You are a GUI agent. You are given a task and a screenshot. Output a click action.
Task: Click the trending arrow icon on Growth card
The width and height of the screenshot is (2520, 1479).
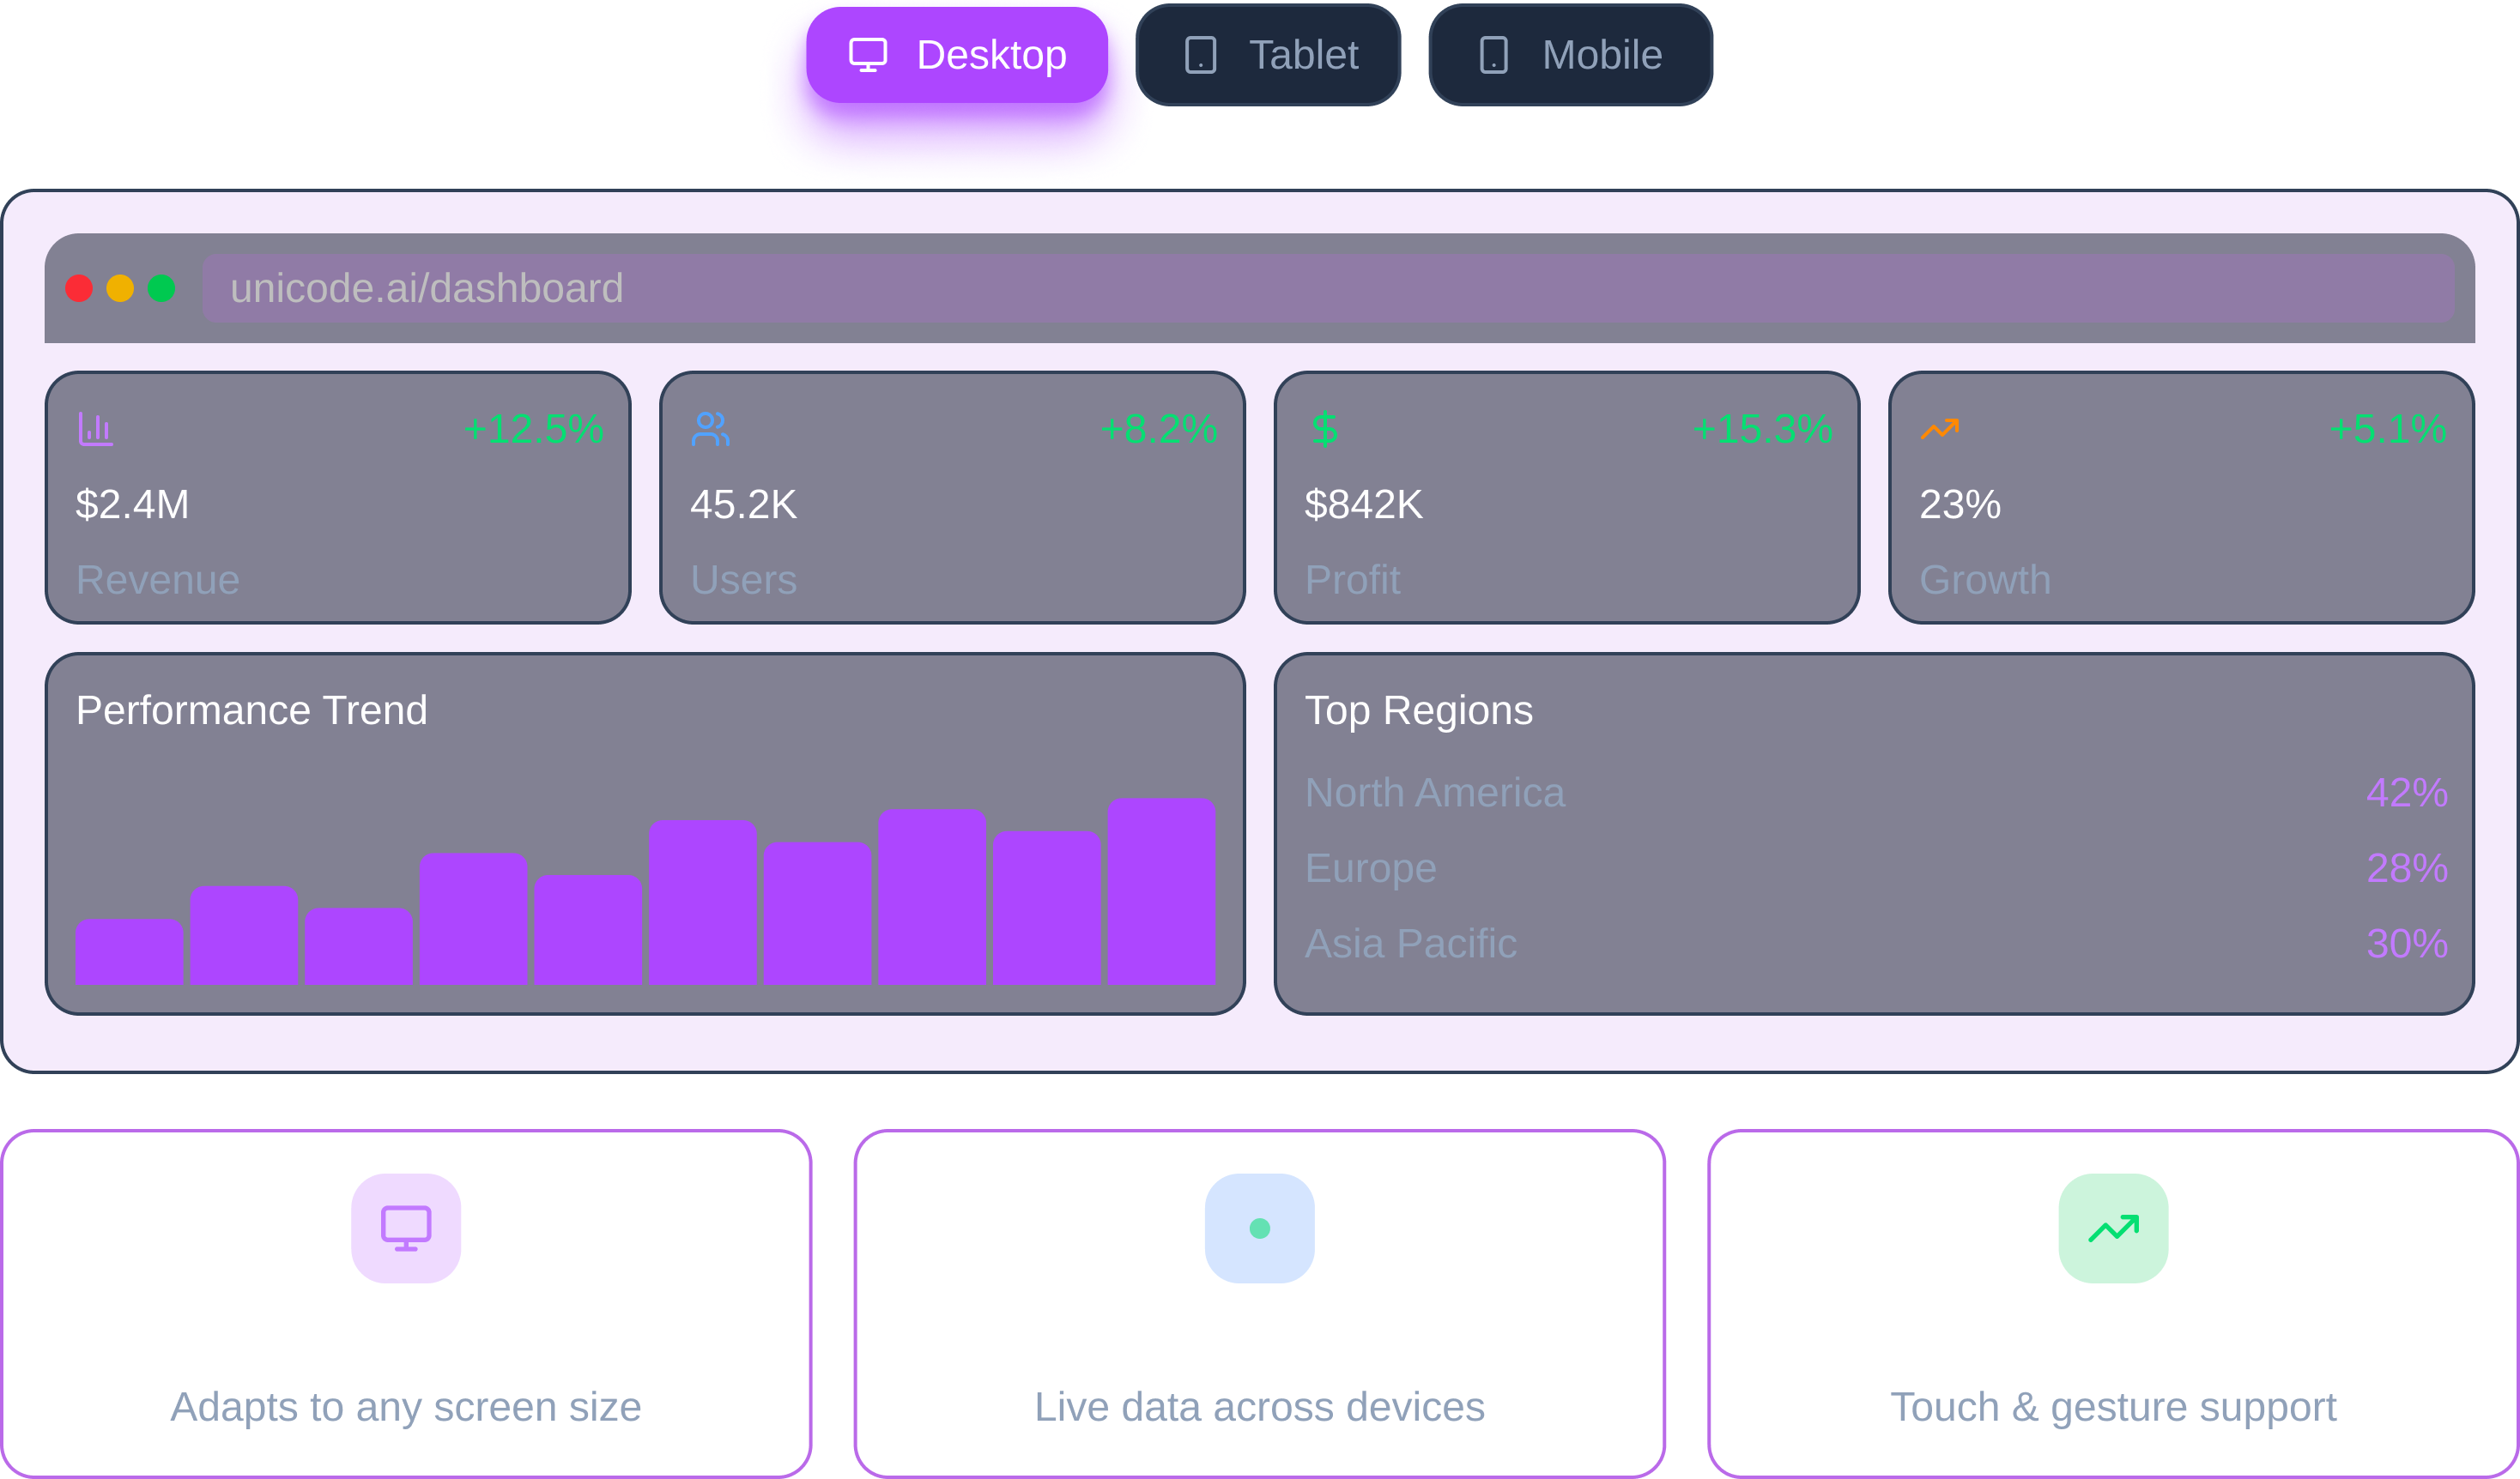[x=1940, y=430]
